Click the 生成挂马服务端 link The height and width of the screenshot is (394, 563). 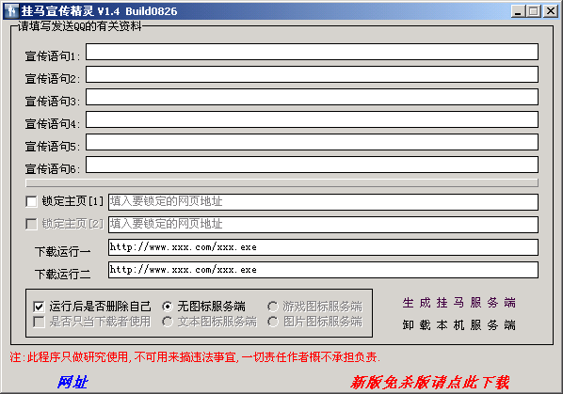458,303
